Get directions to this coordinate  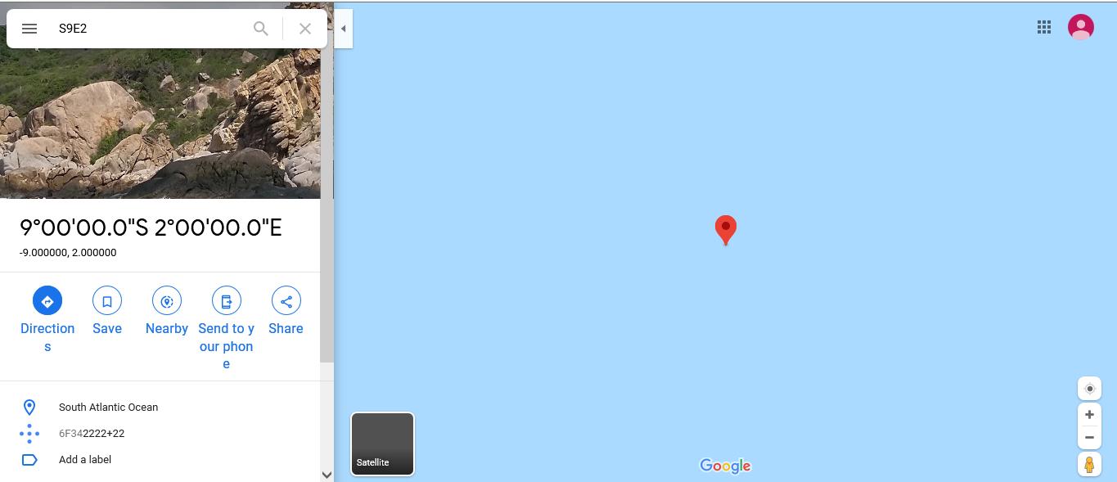pyautogui.click(x=47, y=301)
